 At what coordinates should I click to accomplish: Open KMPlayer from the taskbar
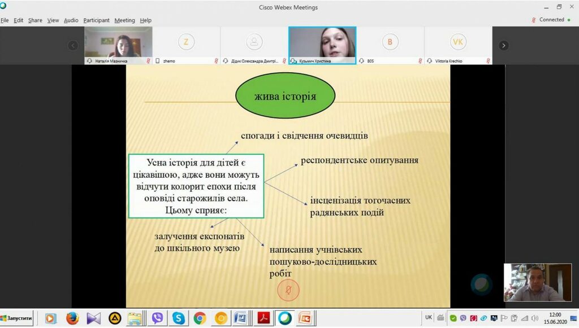(x=93, y=318)
